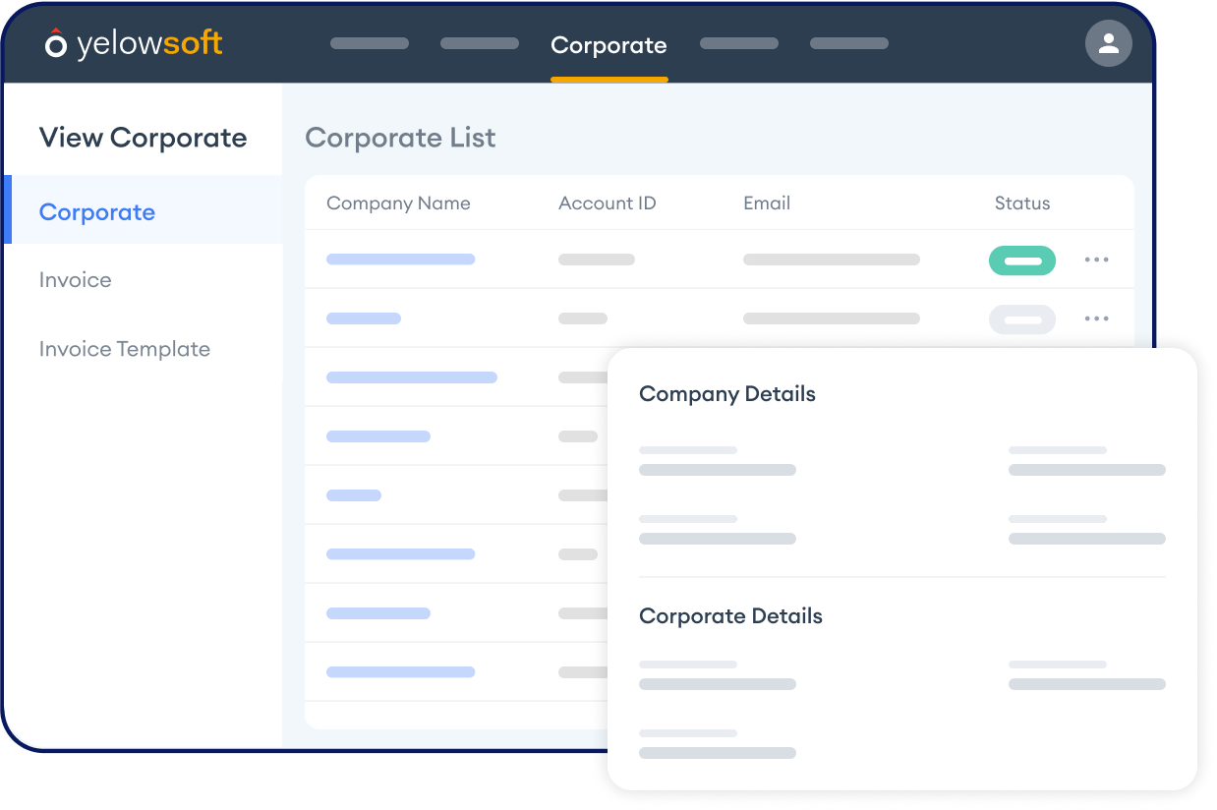Switch to the Corporate tab in the navbar

(x=608, y=44)
